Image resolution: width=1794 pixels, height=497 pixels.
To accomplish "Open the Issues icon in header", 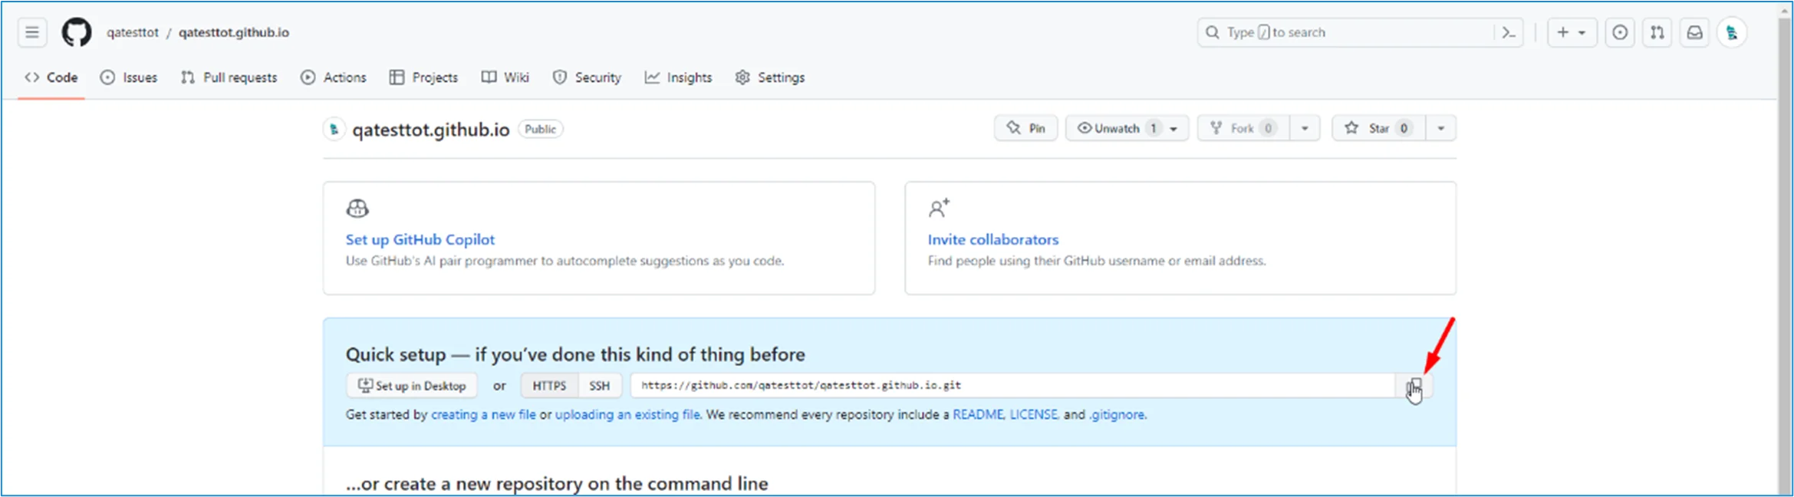I will [1619, 32].
